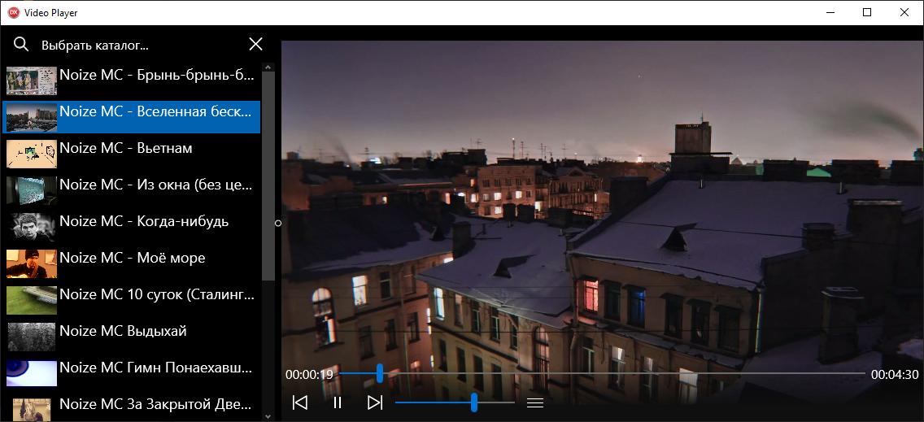Click thumbnail of 'Моё море' video
Screen dimensions: 924x422
(x=32, y=263)
